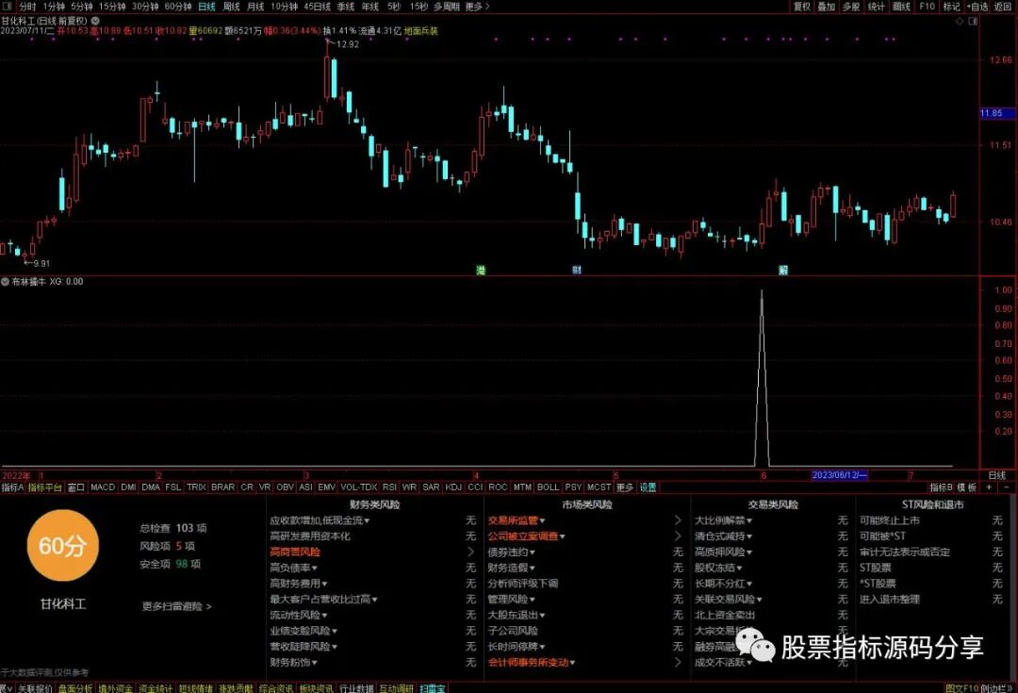
Task: Click the 地面兵装 sector label
Action: [x=420, y=30]
